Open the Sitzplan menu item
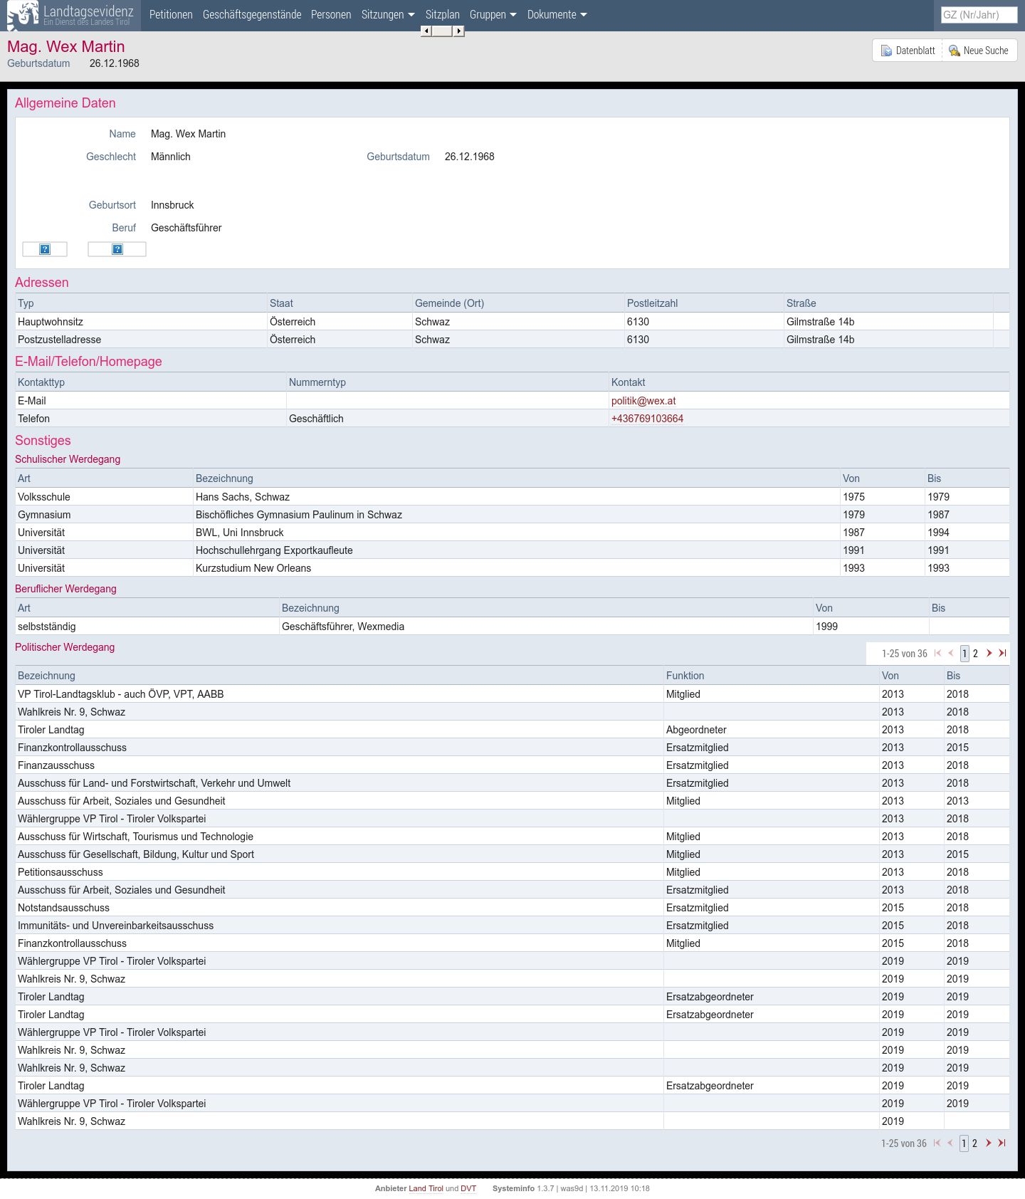The image size is (1025, 1199). (443, 15)
